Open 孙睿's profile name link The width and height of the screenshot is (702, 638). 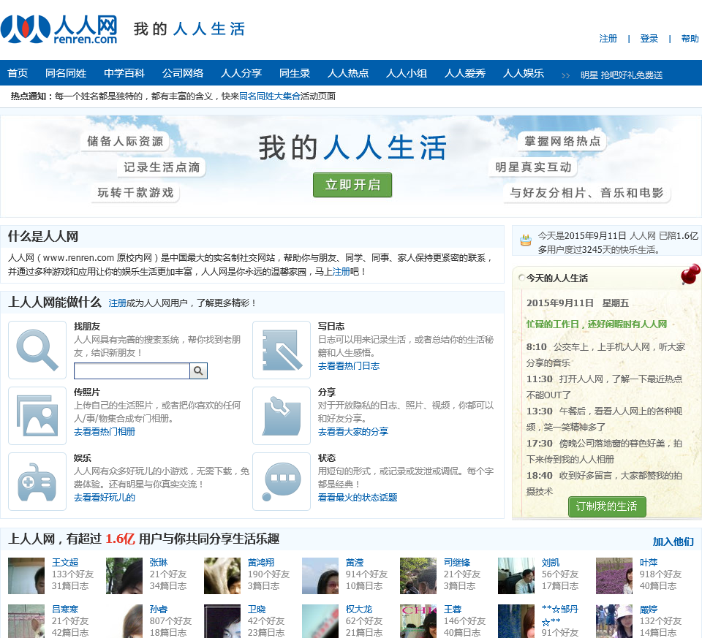(x=159, y=609)
